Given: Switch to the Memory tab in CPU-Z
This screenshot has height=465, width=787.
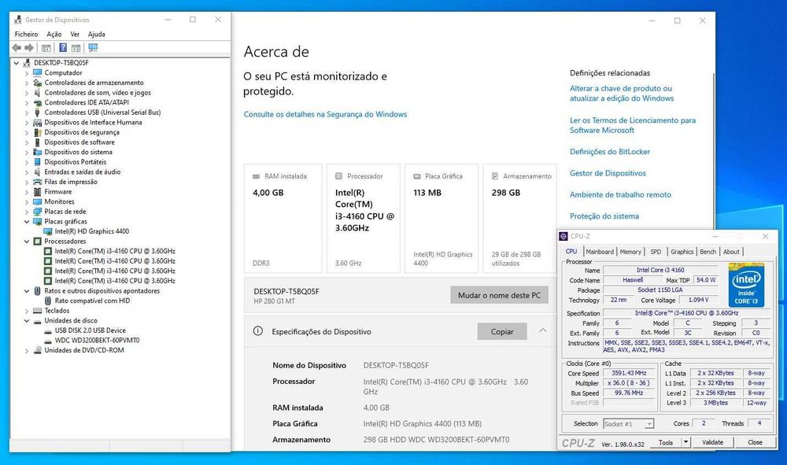Looking at the screenshot, I should (630, 252).
